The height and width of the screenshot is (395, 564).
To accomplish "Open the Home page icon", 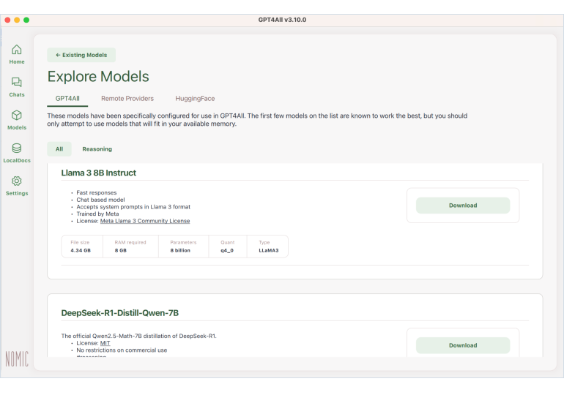I will click(17, 50).
